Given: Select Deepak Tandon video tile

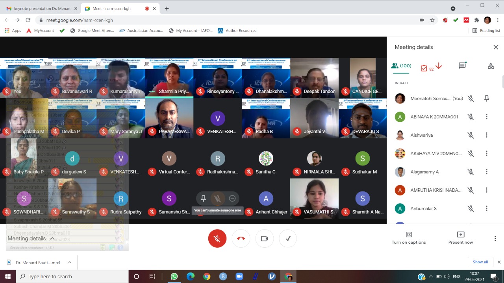Looking at the screenshot, I should [314, 78].
